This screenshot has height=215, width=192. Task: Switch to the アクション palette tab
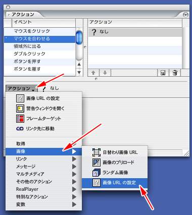(x=23, y=15)
